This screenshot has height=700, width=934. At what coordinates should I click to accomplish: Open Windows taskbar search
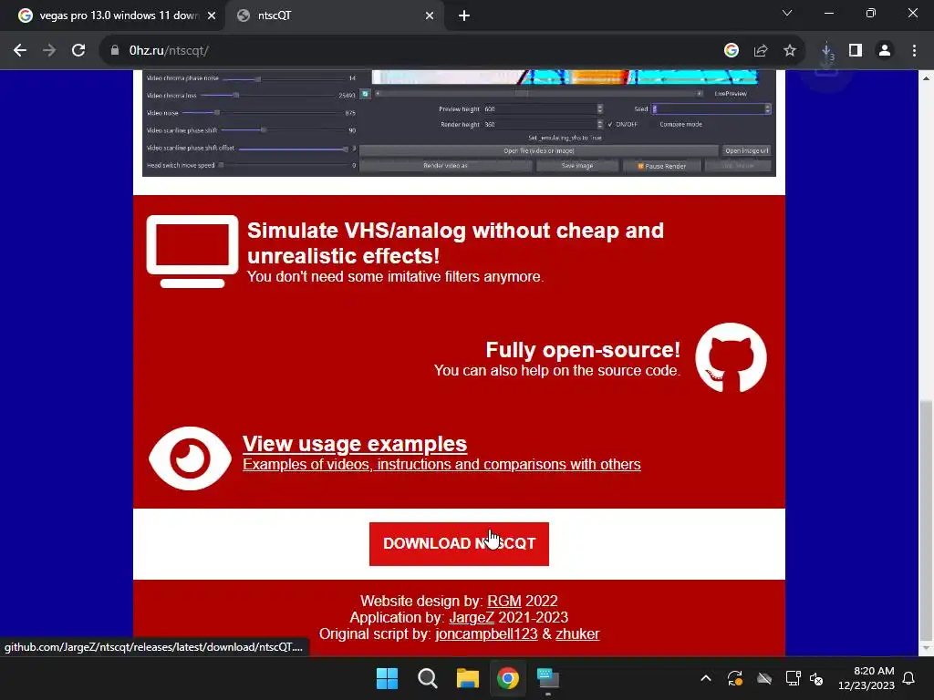click(x=427, y=678)
